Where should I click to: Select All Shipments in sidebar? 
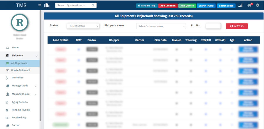pos(19,63)
